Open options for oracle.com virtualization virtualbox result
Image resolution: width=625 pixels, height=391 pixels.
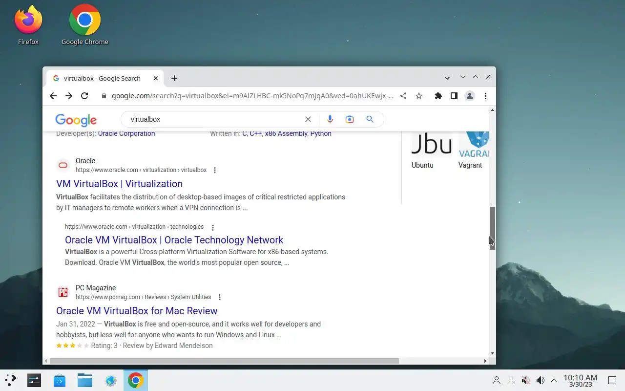pyautogui.click(x=215, y=170)
